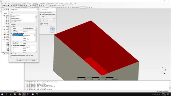Click the hide all parts icon

(x=53, y=5)
